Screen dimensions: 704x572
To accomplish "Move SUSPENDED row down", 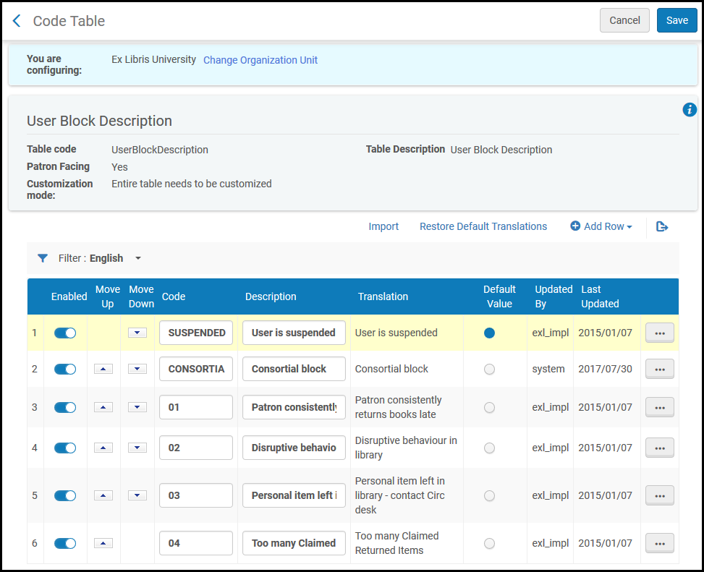I will [137, 333].
